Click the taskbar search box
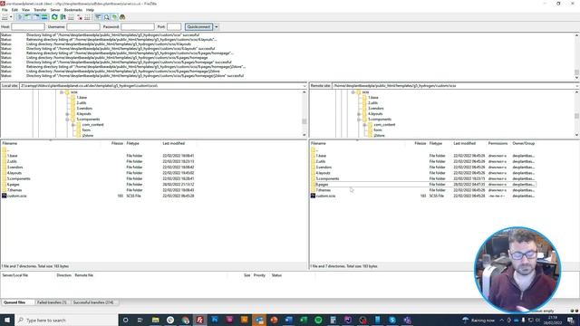The height and width of the screenshot is (326, 580). (66, 320)
